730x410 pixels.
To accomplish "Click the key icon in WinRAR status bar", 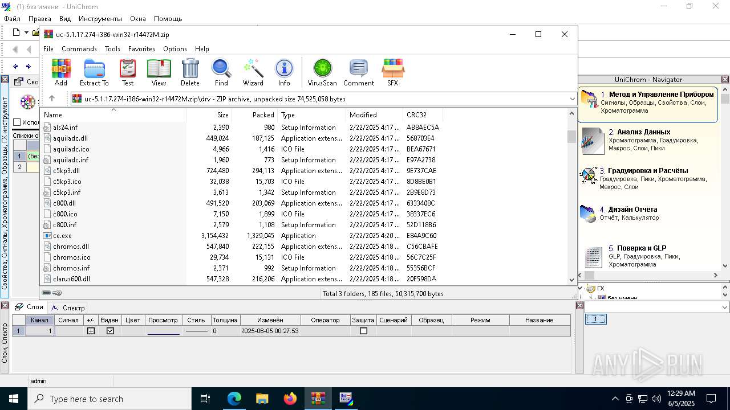I will (57, 293).
